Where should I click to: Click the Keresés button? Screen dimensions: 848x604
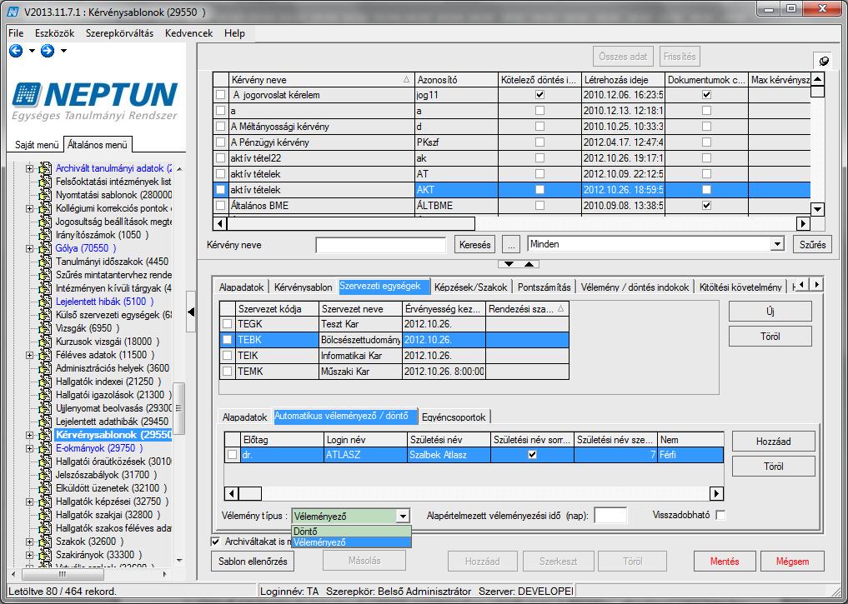[474, 245]
